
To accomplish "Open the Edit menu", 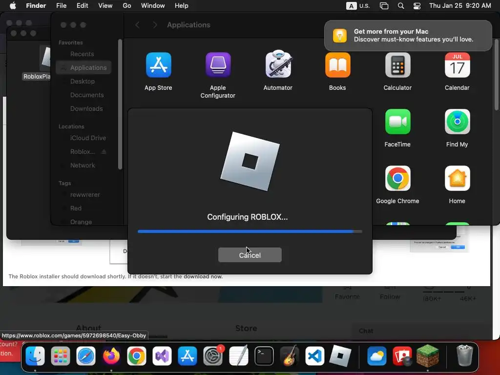I will 82,6.
